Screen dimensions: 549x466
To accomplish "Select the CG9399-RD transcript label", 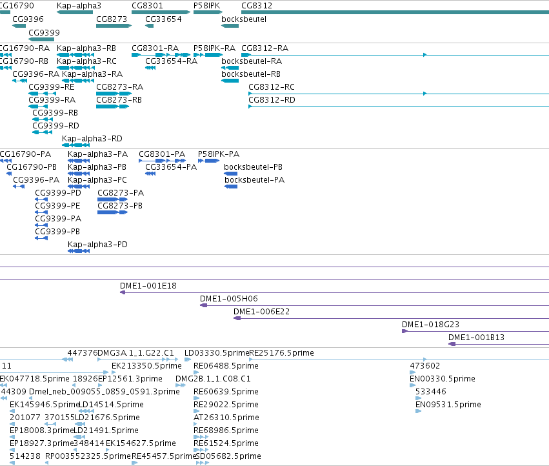I will pyautogui.click(x=55, y=125).
